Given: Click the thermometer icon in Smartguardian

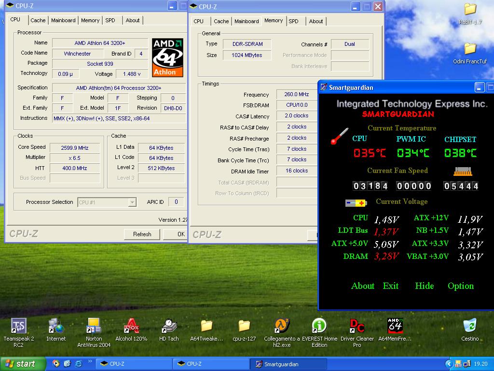Looking at the screenshot, I should click(339, 136).
